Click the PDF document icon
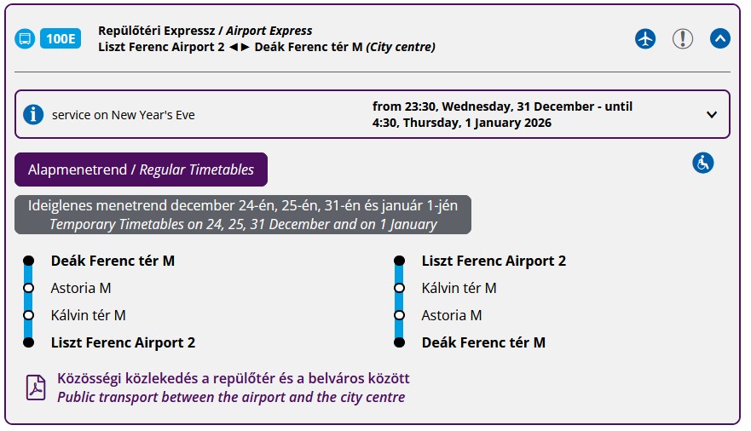Screen dimensions: 751x431 36,388
